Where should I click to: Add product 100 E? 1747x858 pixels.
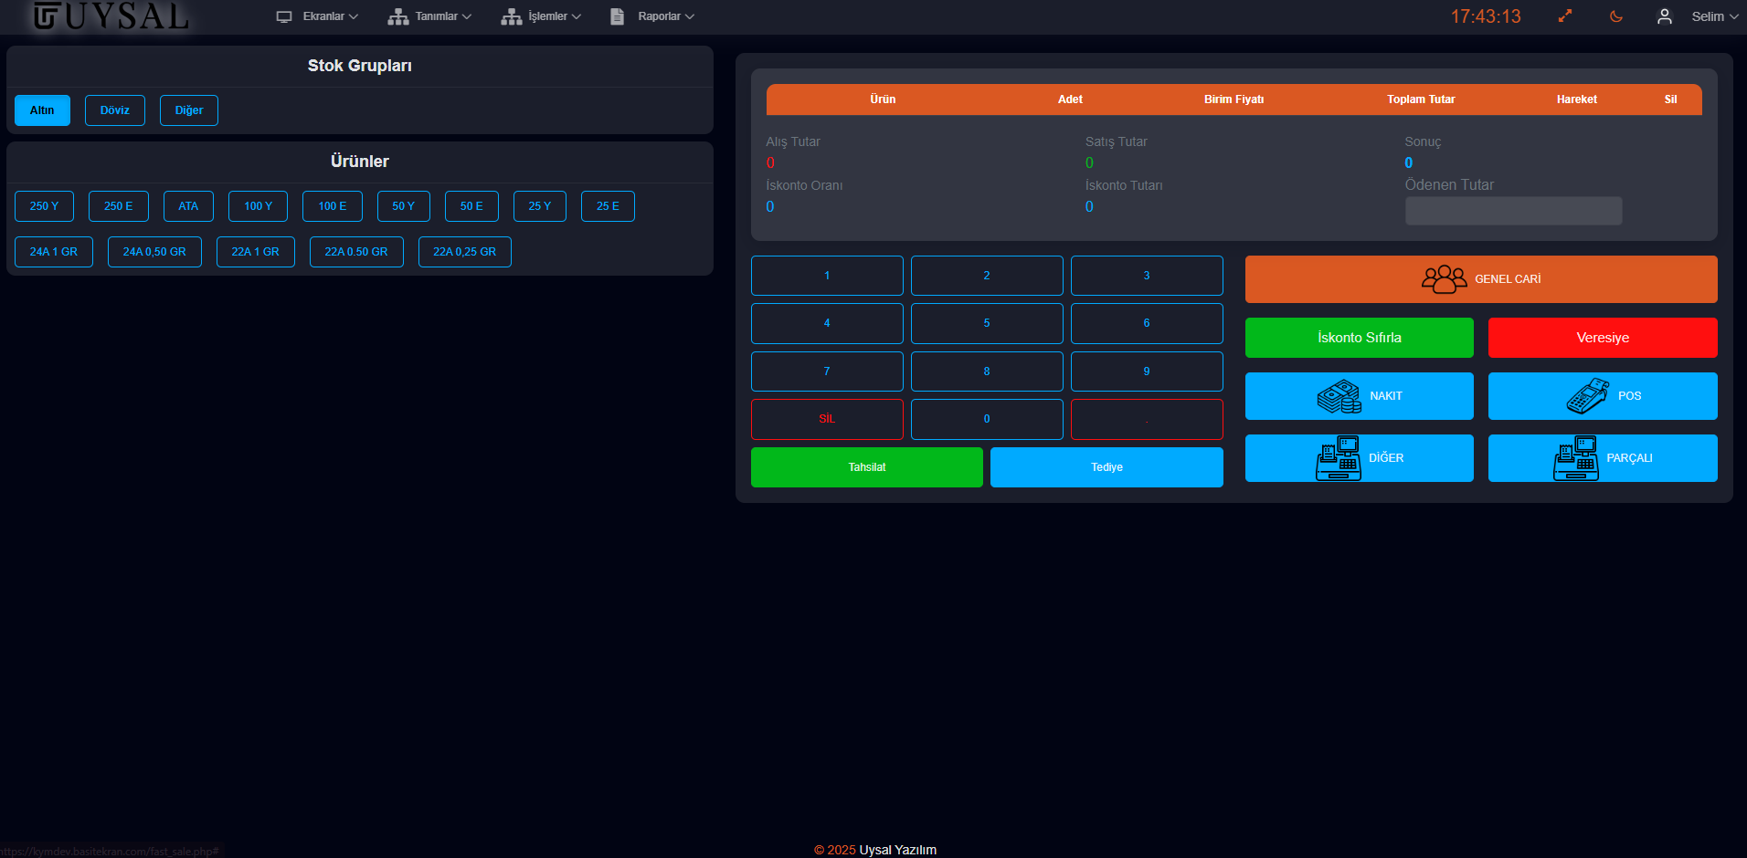[x=333, y=206]
